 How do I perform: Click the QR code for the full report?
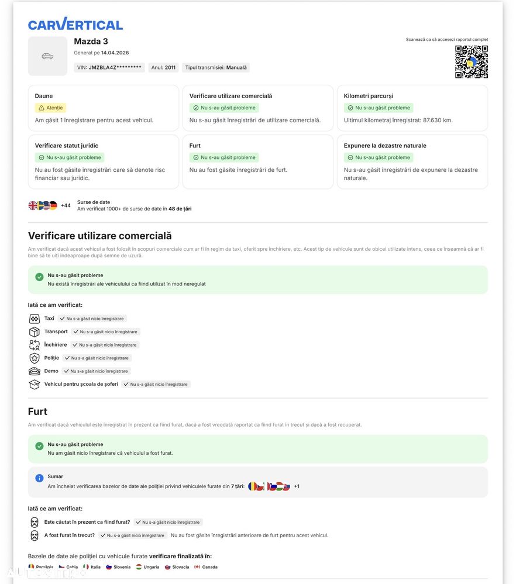(471, 62)
